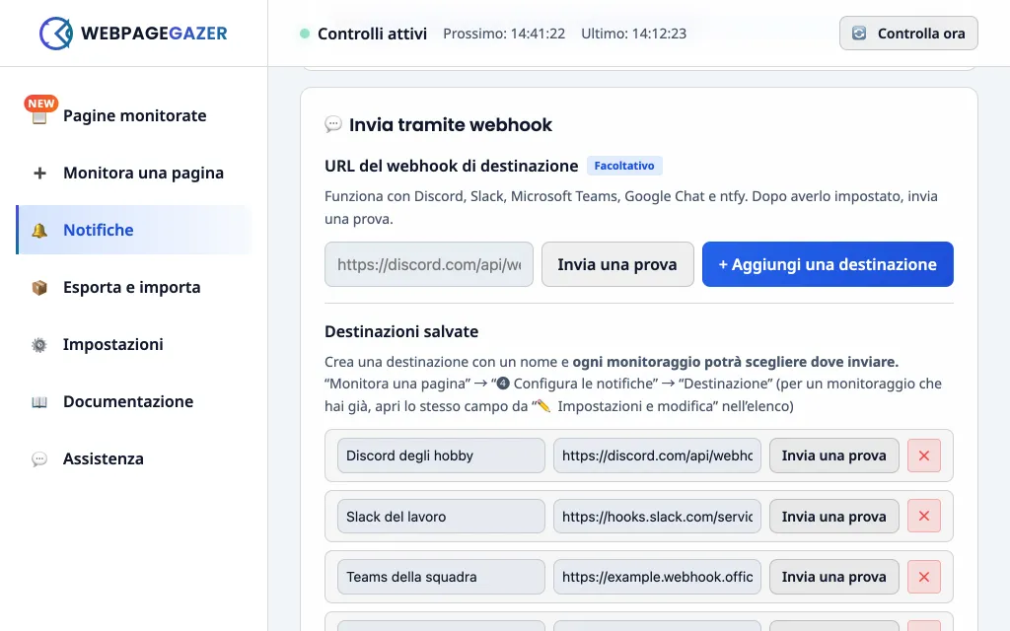This screenshot has height=631, width=1010.
Task: Send a test to Slack del lavoro
Action: 834,517
